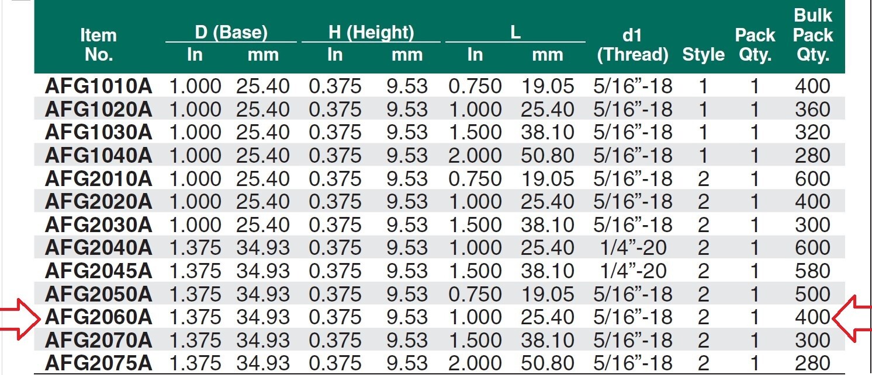The height and width of the screenshot is (375, 872).
Task: Click the 50.80 mm length for AFG1040A
Action: [548, 155]
